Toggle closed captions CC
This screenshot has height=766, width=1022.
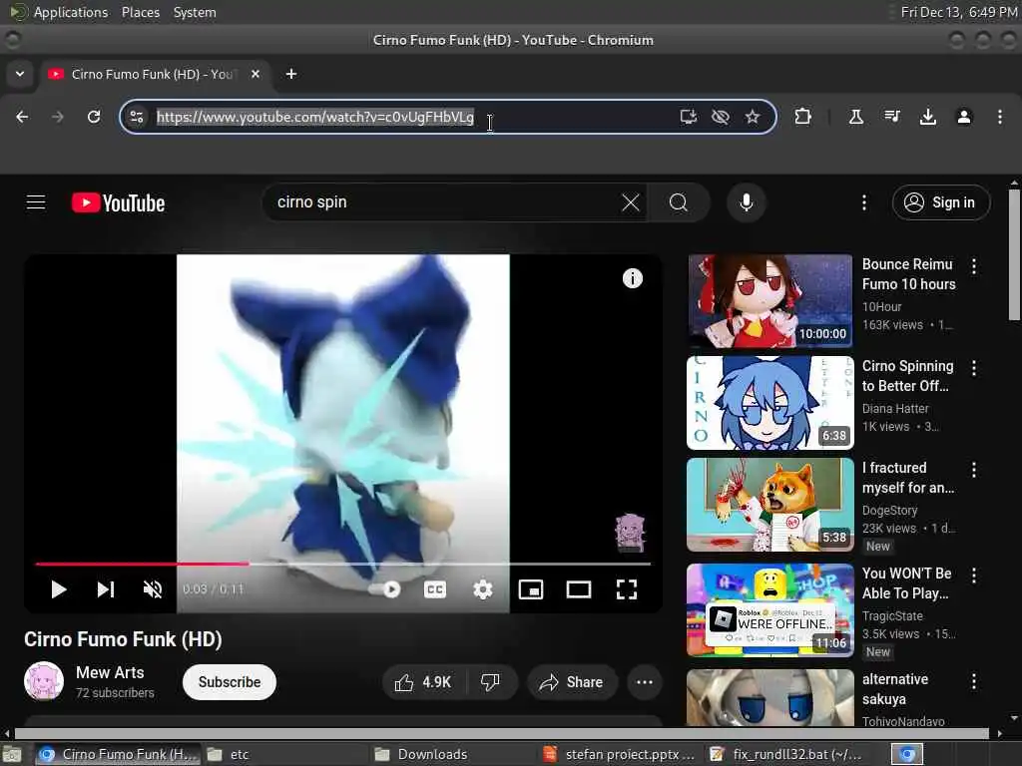[x=435, y=590]
